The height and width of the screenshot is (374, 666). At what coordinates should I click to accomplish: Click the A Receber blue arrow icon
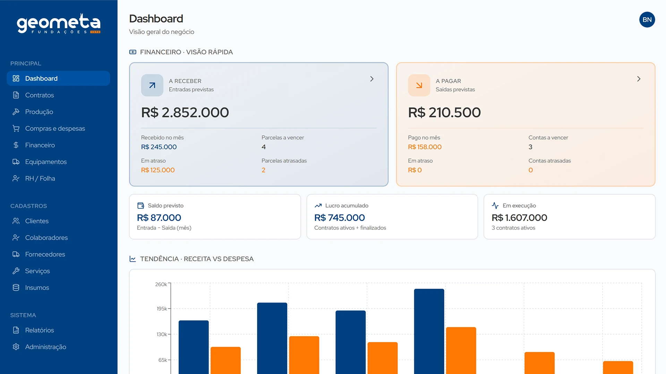tap(152, 85)
